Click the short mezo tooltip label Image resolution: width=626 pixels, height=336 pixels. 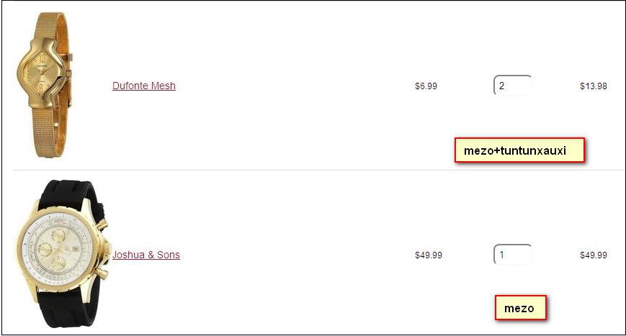pos(519,309)
